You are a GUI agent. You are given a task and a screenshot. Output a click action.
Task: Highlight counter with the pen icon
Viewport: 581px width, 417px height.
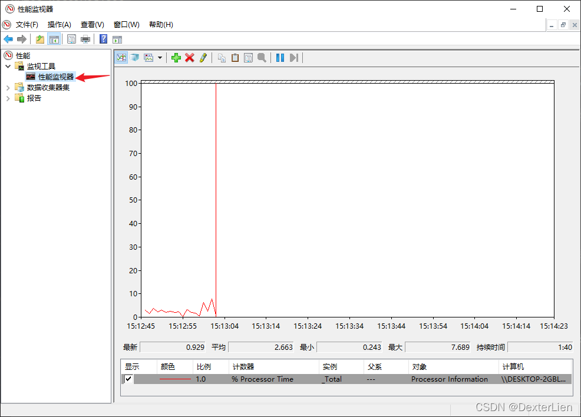203,57
